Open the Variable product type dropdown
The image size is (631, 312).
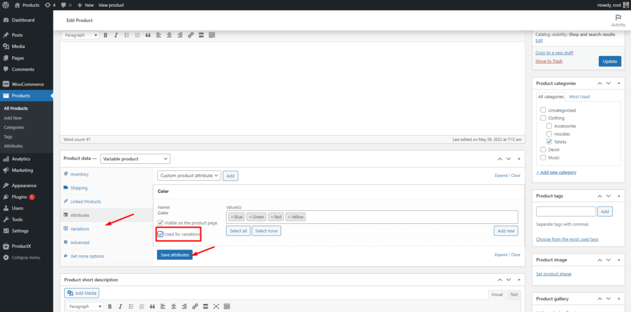click(135, 159)
